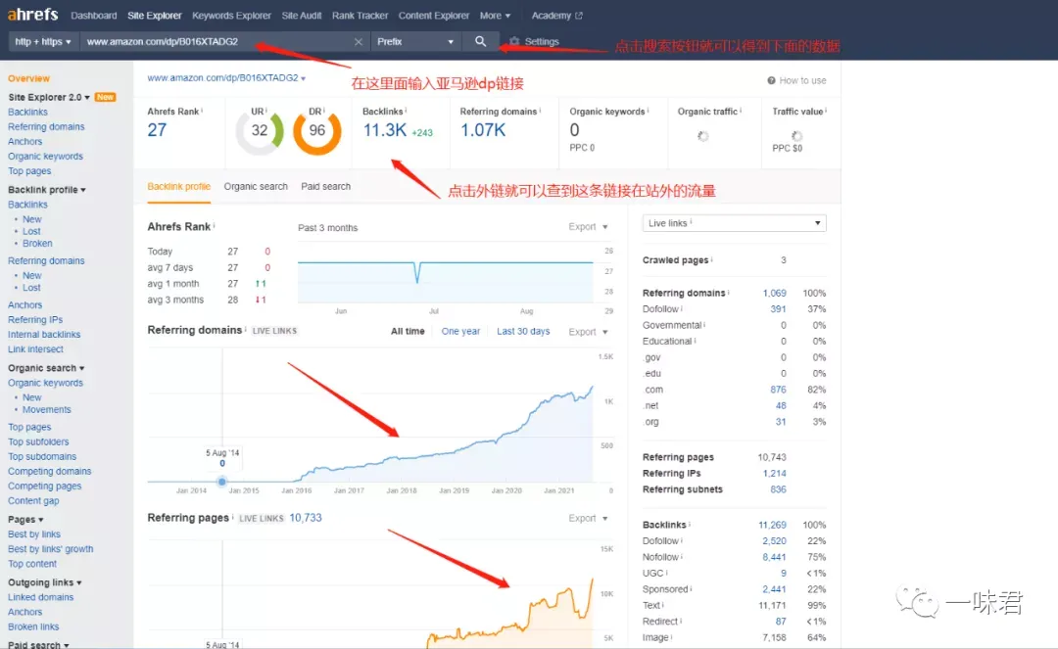Click the 5 Aug '14 chart marker
Viewport: 1058px width, 649px height.
pyautogui.click(x=222, y=482)
